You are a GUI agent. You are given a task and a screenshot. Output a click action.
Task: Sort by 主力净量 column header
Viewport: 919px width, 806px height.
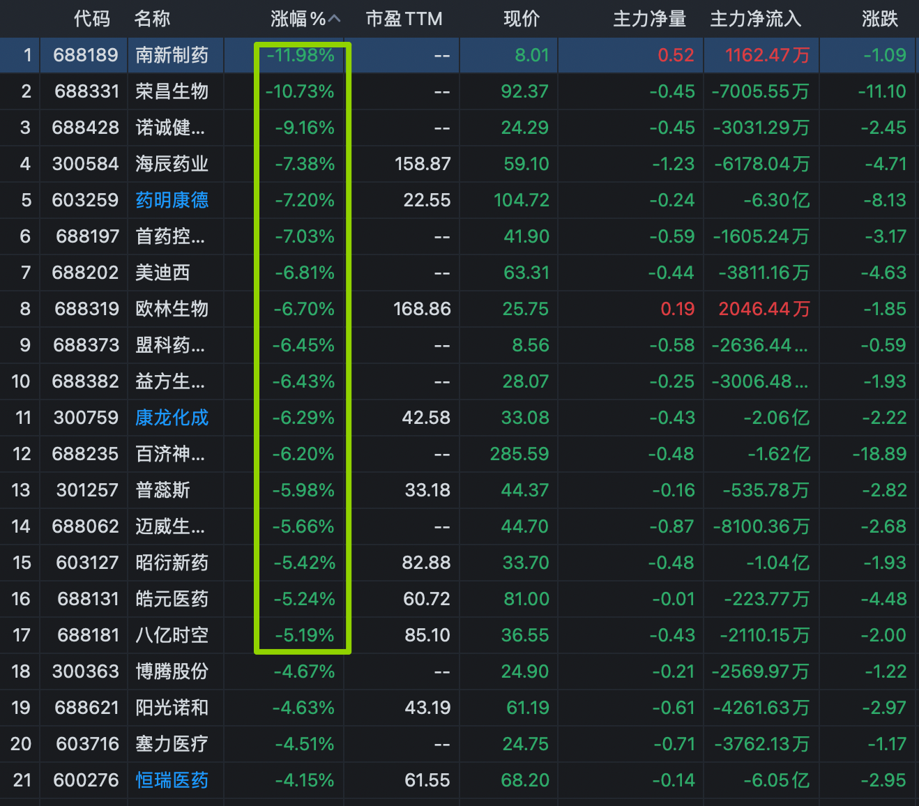click(x=650, y=19)
